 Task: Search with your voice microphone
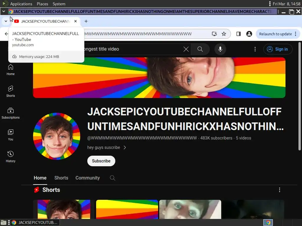[220, 49]
